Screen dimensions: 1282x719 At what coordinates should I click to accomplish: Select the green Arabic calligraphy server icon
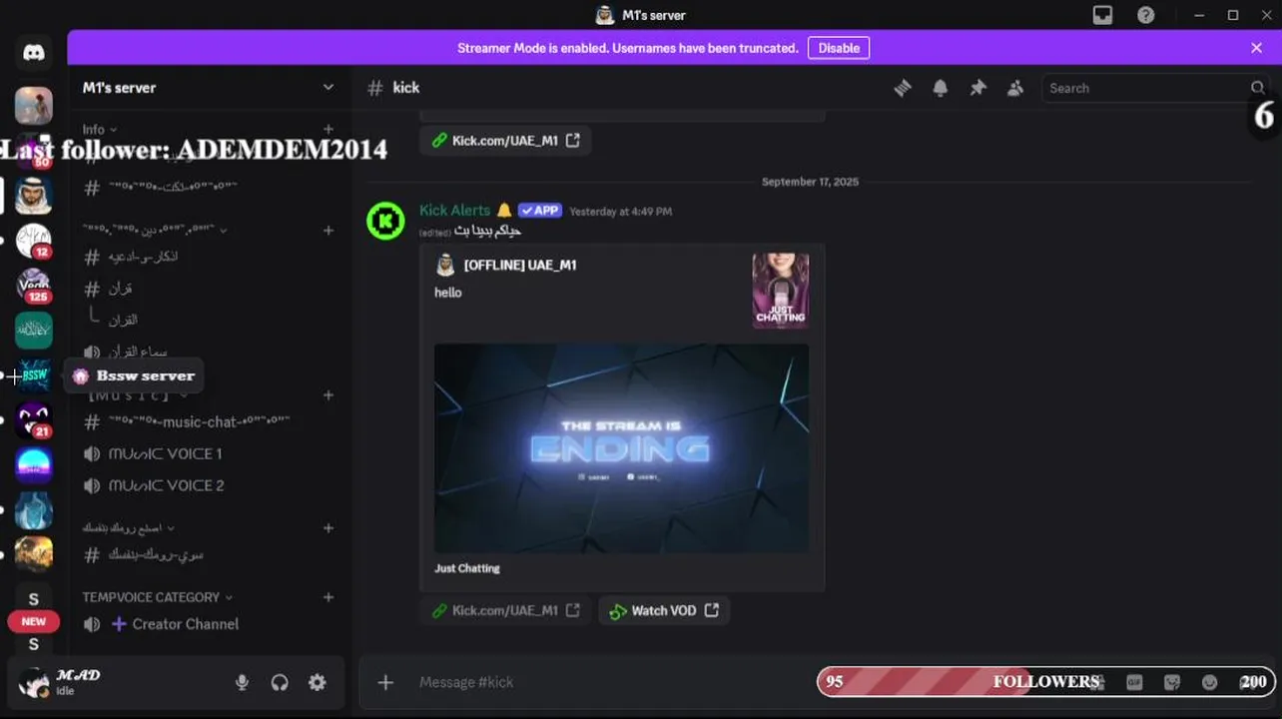pos(34,331)
